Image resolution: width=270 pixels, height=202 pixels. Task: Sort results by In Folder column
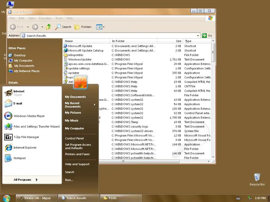pyautogui.click(x=134, y=41)
